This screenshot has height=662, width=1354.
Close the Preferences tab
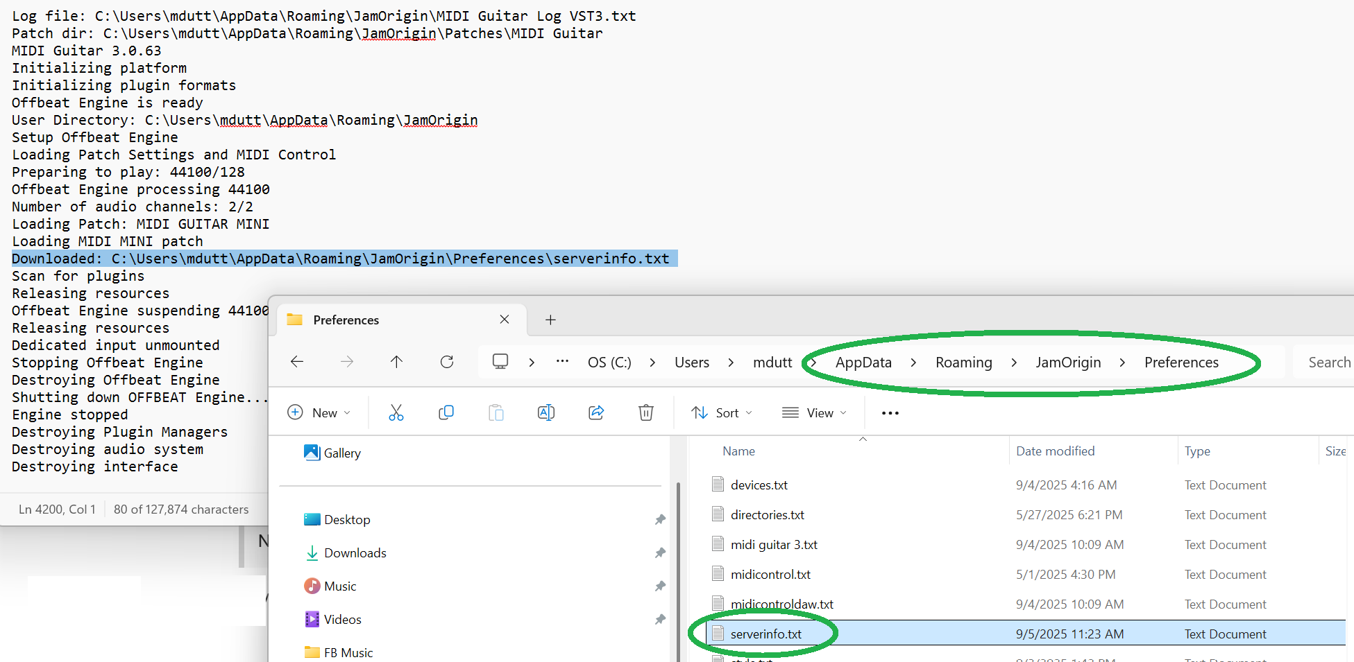[505, 320]
